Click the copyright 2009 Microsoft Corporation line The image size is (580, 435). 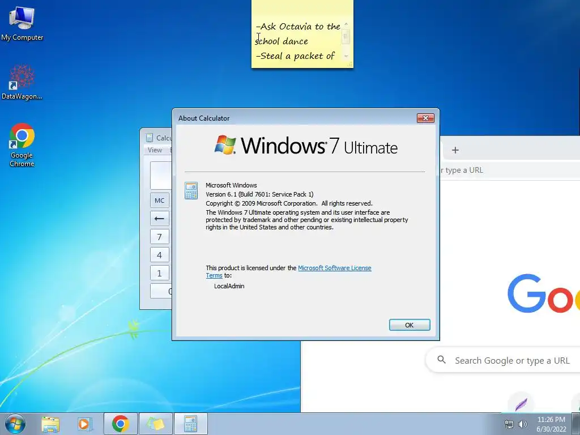[x=289, y=203]
